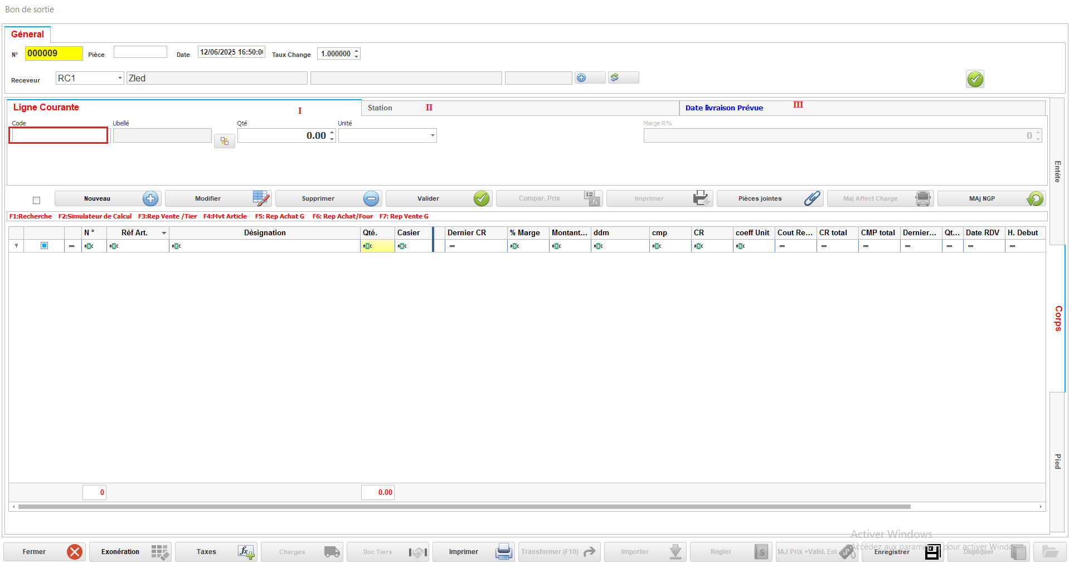The width and height of the screenshot is (1069, 563).
Task: Toggle the blue checkbox in grid filter row
Action: click(45, 246)
